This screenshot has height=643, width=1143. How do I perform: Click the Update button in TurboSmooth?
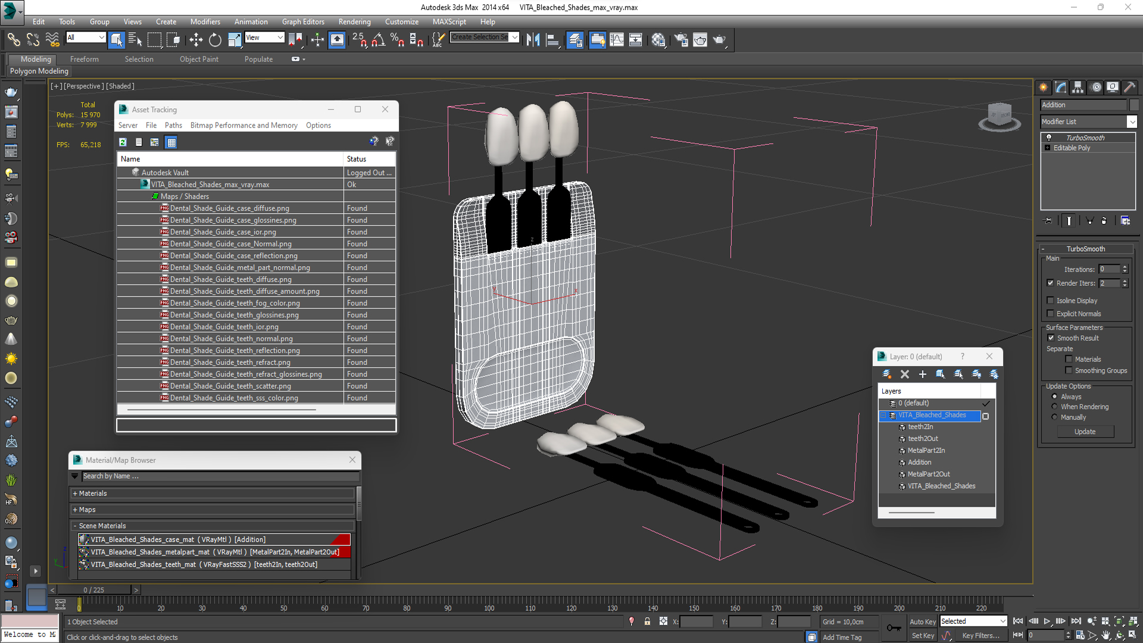tap(1085, 432)
